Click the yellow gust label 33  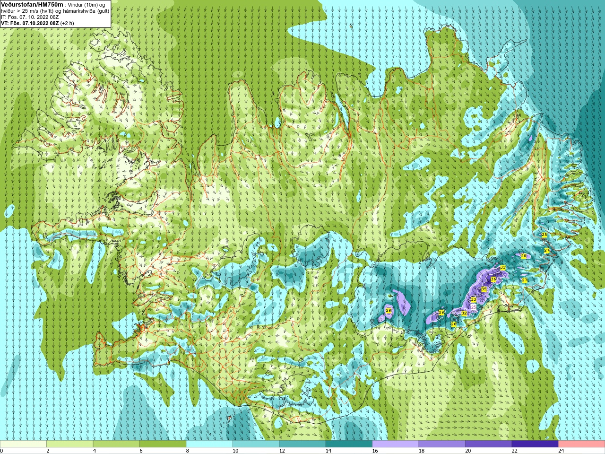coord(474,299)
